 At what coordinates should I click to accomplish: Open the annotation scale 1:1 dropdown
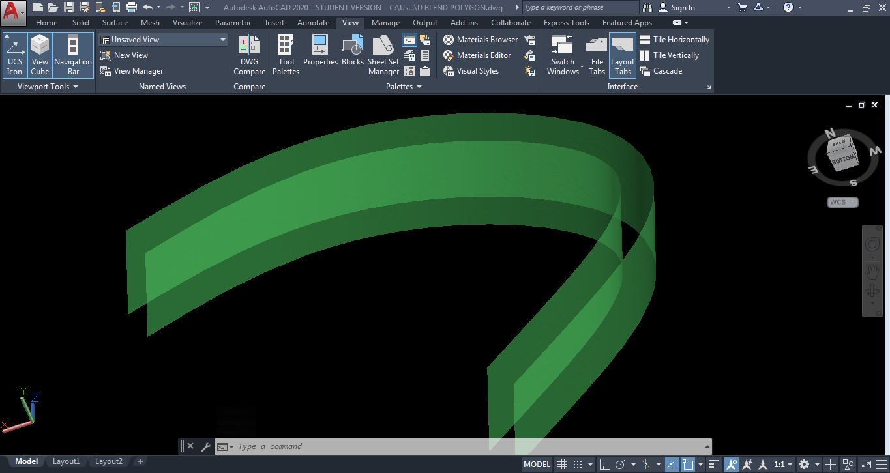pyautogui.click(x=782, y=463)
